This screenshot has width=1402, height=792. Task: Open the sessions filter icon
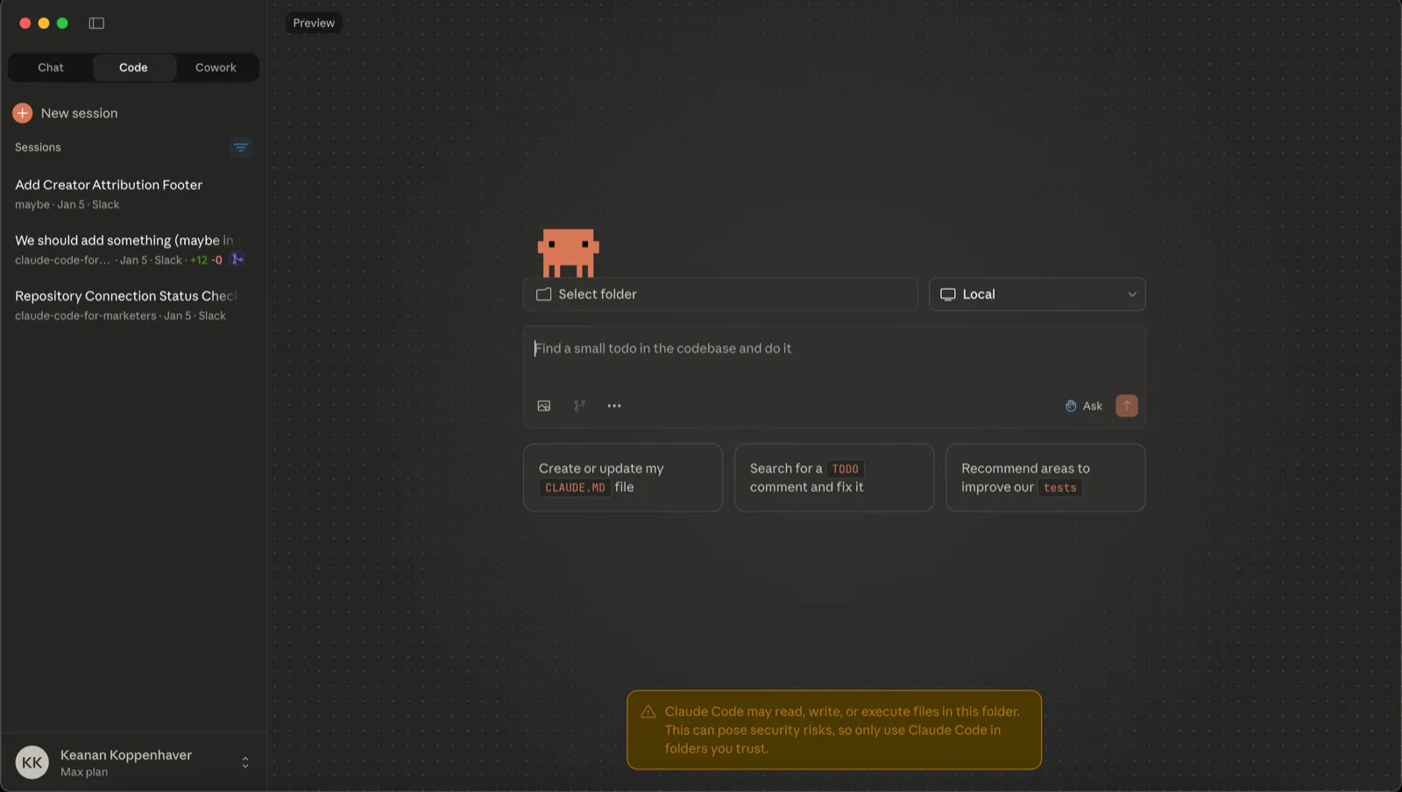coord(241,147)
